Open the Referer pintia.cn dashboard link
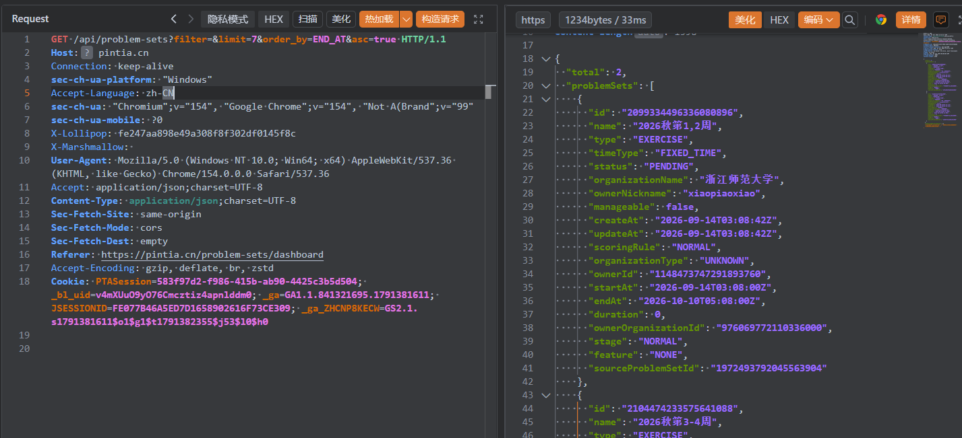Screen dimensions: 962x438 [212, 254]
